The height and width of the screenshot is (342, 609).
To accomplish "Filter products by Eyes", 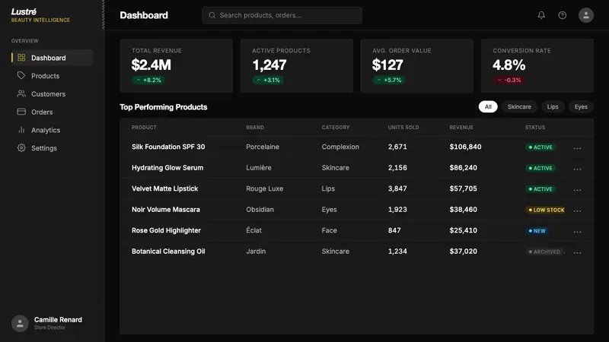I will point(581,106).
